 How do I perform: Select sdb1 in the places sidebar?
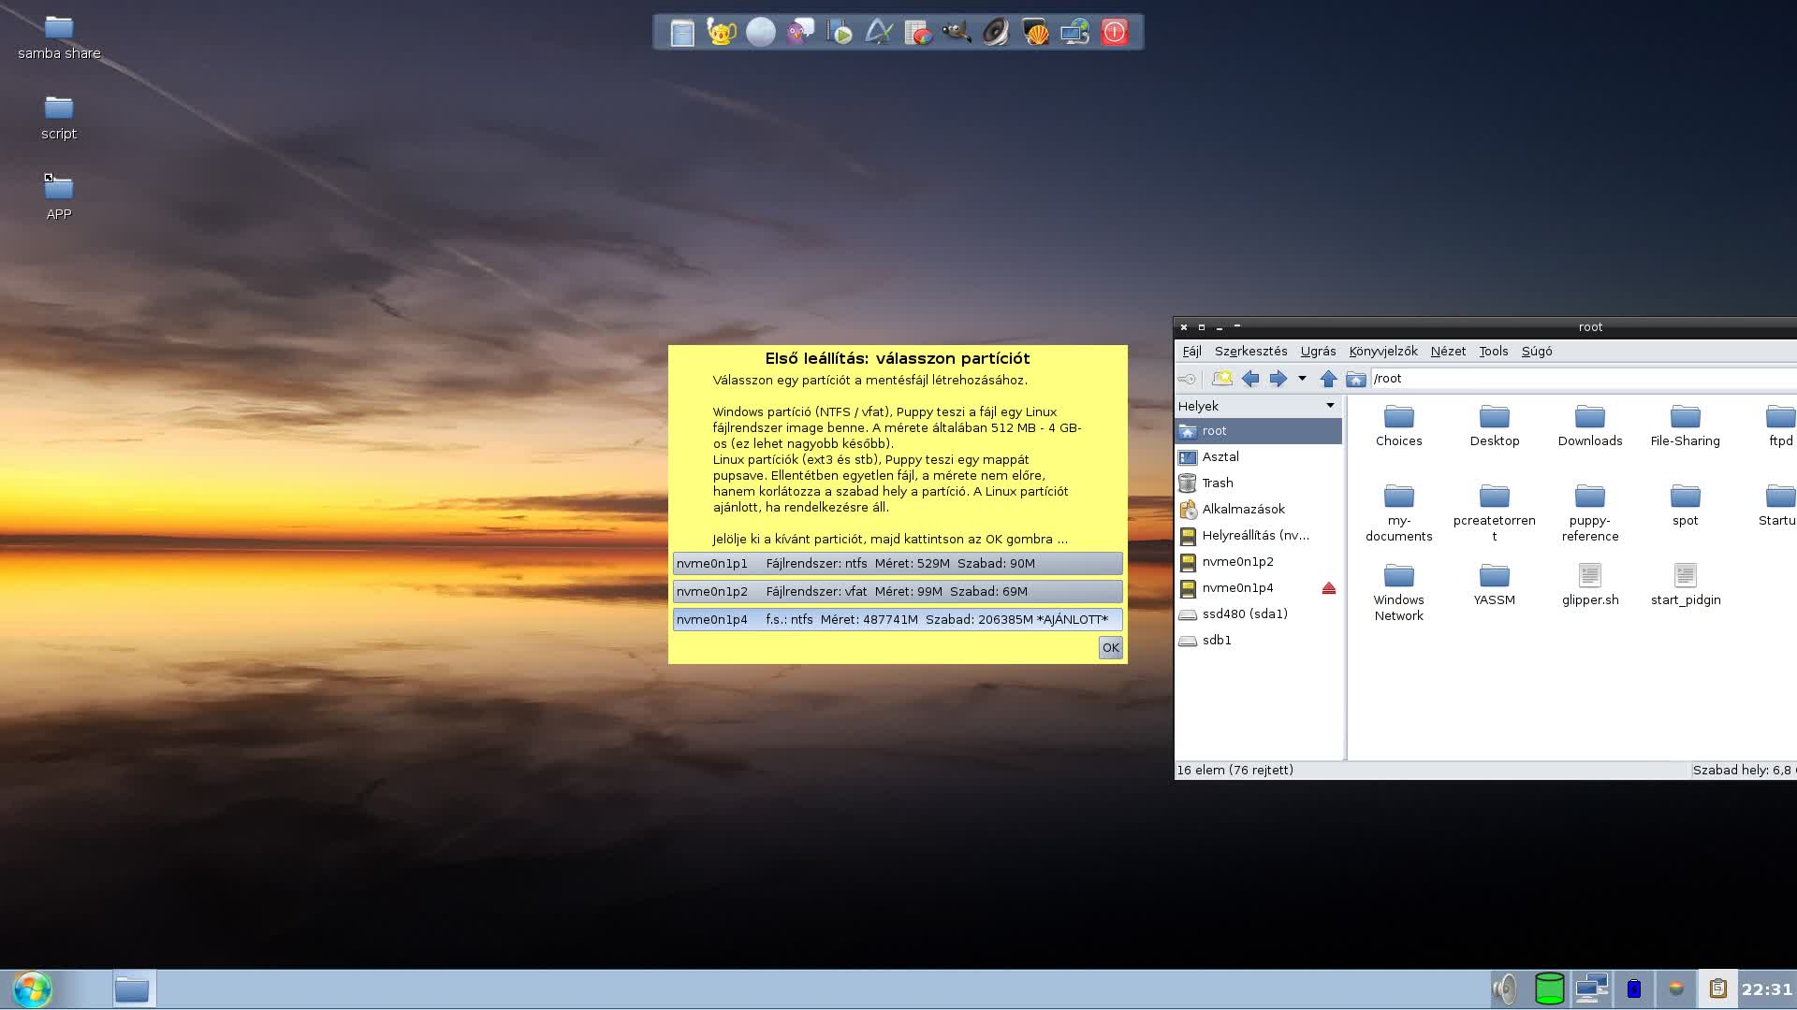[1259, 641]
